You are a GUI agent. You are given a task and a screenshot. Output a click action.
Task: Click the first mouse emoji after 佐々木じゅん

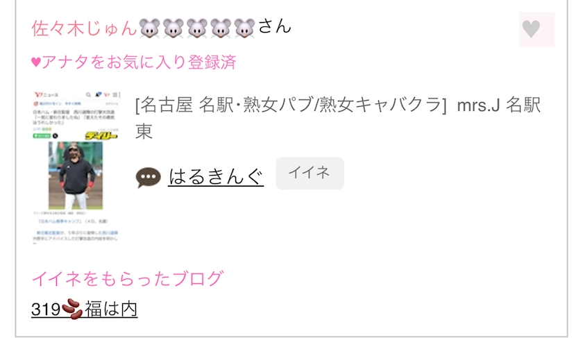[149, 28]
